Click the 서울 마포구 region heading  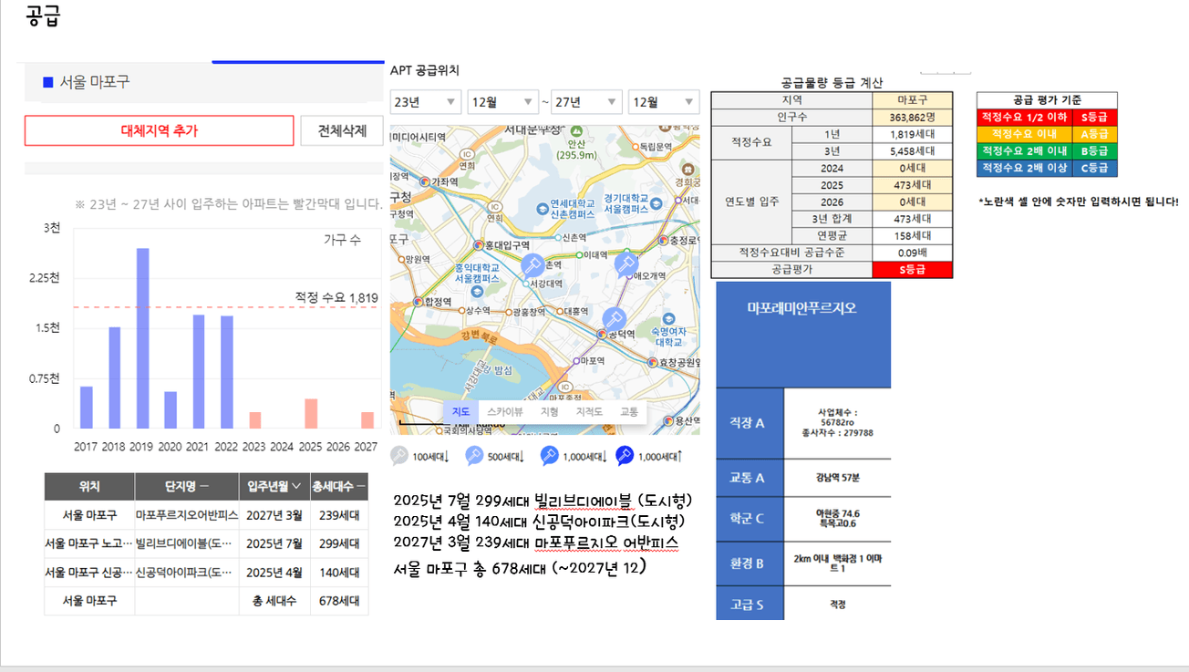tap(95, 82)
